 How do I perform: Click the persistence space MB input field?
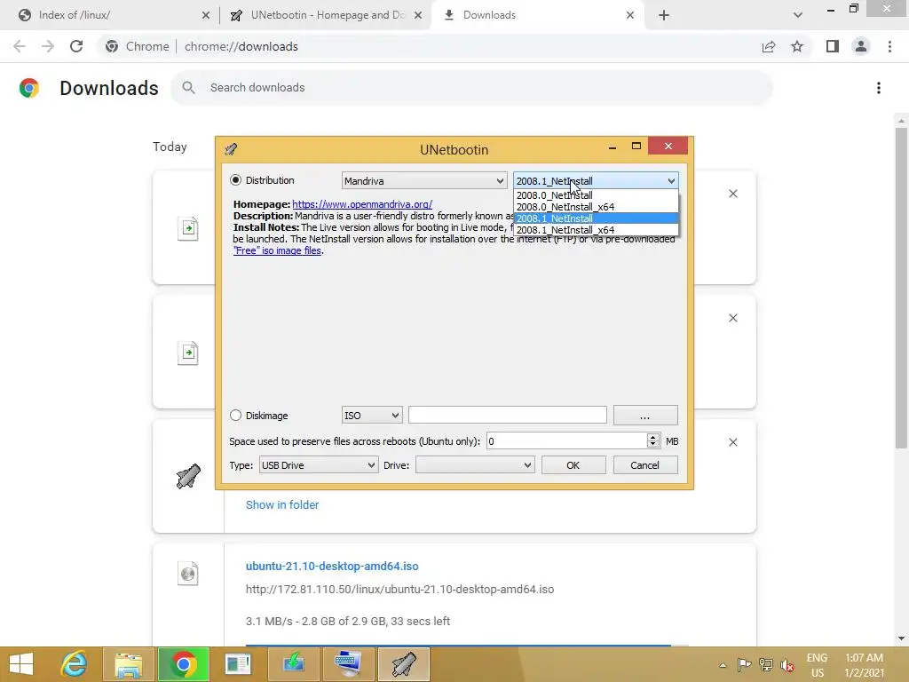(566, 441)
